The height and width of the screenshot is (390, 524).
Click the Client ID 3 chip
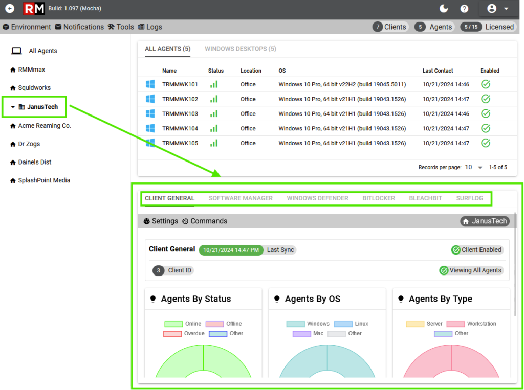173,270
